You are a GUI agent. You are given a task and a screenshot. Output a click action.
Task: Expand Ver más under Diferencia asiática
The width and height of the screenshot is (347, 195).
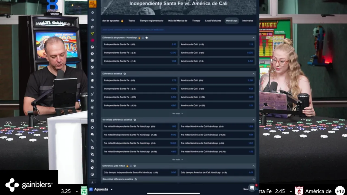pyautogui.click(x=178, y=113)
